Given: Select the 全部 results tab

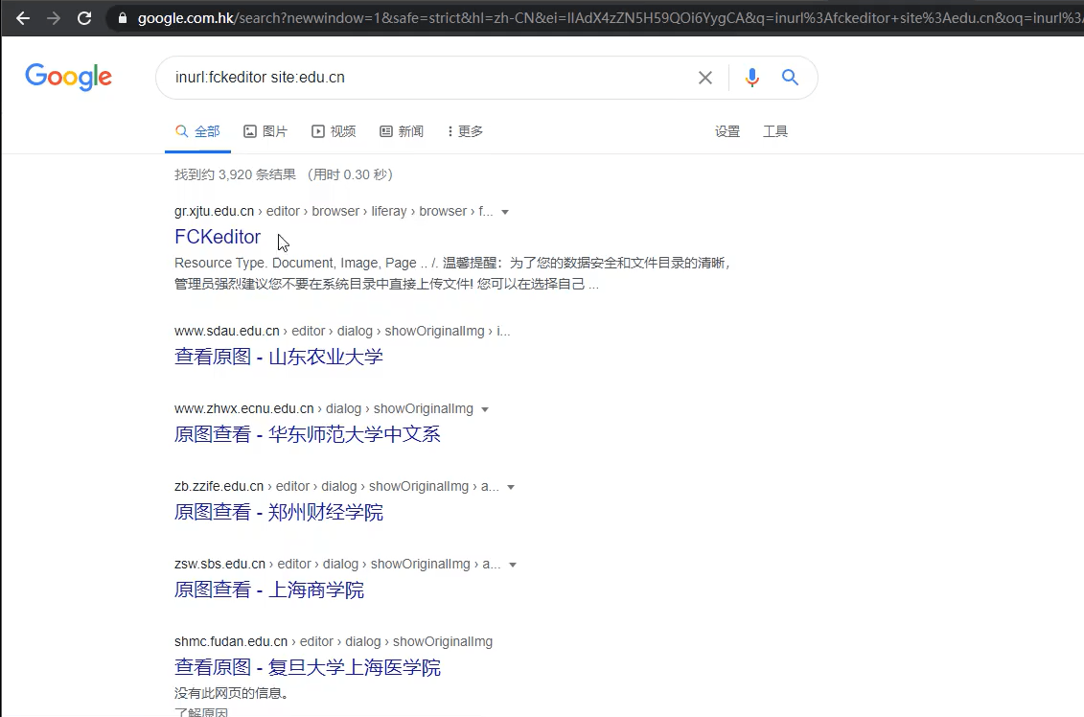Looking at the screenshot, I should 197,131.
